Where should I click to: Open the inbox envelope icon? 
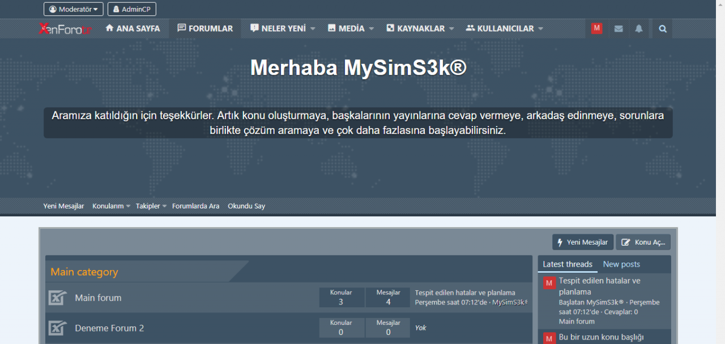[619, 29]
